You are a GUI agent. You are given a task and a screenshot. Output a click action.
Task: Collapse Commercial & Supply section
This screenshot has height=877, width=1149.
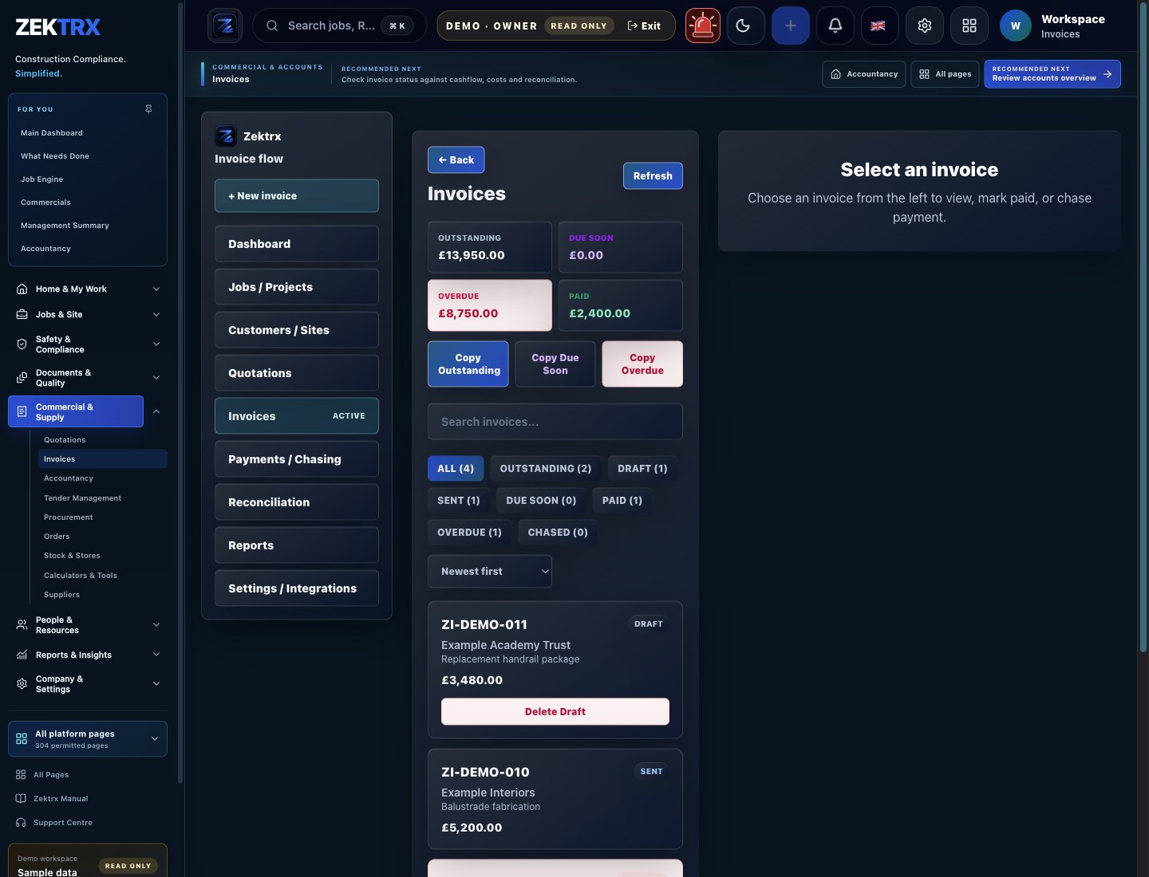[156, 411]
